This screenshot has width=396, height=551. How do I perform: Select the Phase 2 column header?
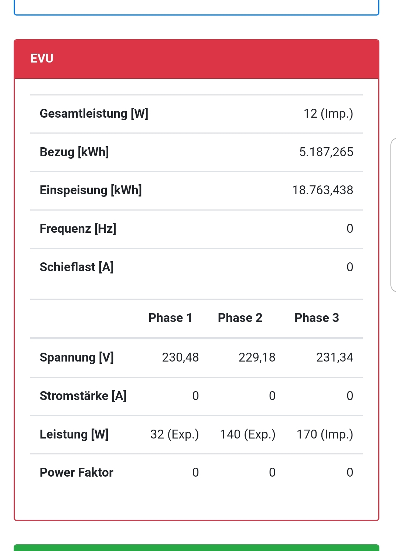[x=240, y=318]
